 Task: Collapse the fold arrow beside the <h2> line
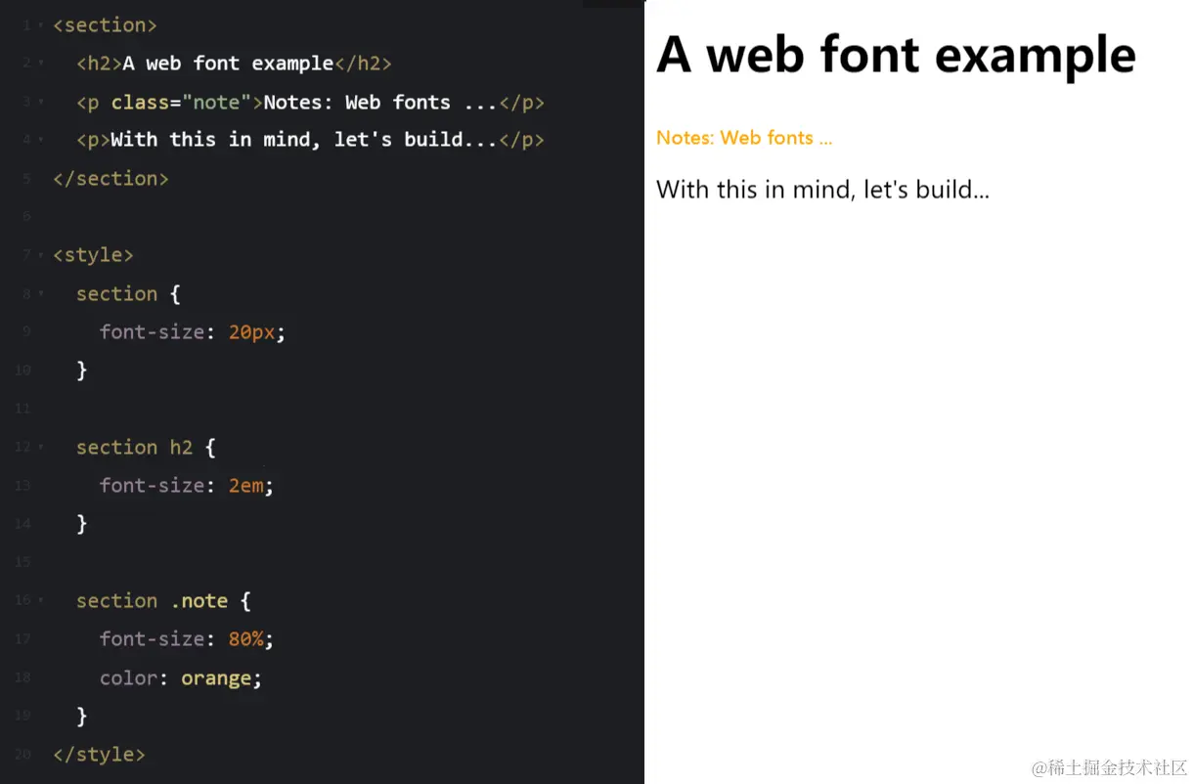(40, 64)
